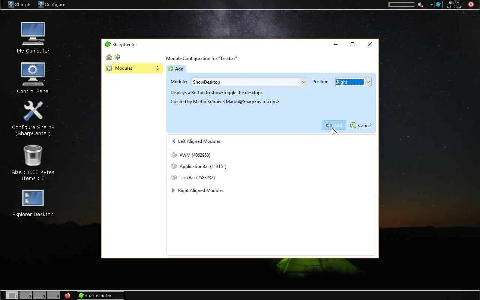Viewport: 480px width, 300px height.
Task: Launch Firefox from the bottom bar
Action: click(67, 295)
